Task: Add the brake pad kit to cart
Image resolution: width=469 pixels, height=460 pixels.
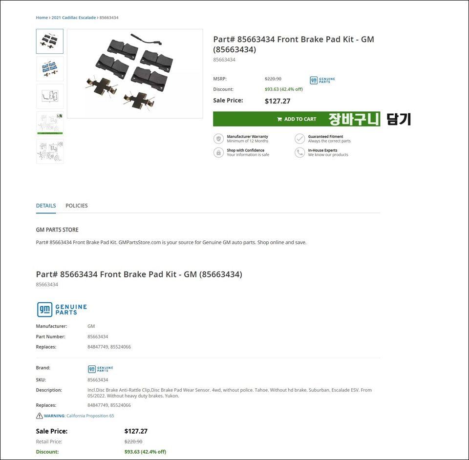Action: tap(297, 119)
